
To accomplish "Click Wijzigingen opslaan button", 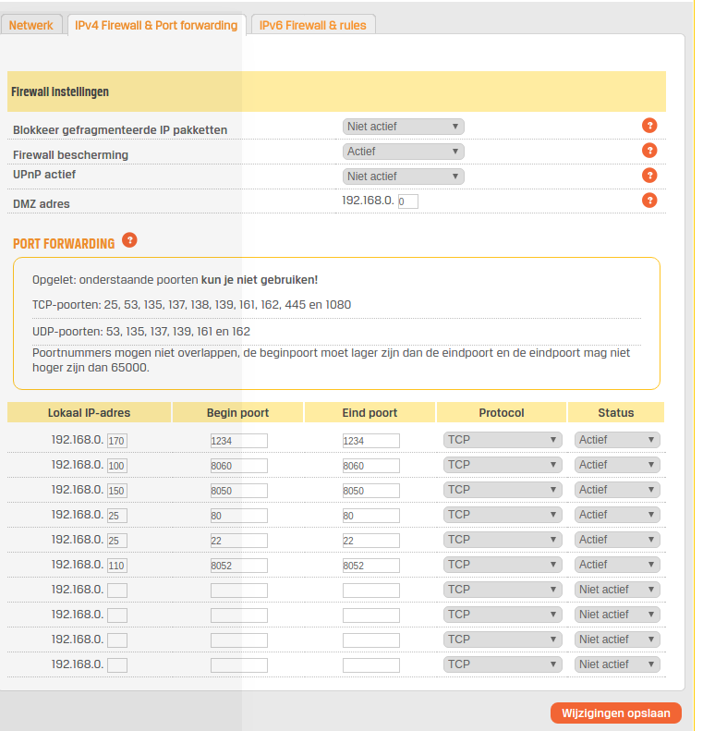I will click(615, 713).
